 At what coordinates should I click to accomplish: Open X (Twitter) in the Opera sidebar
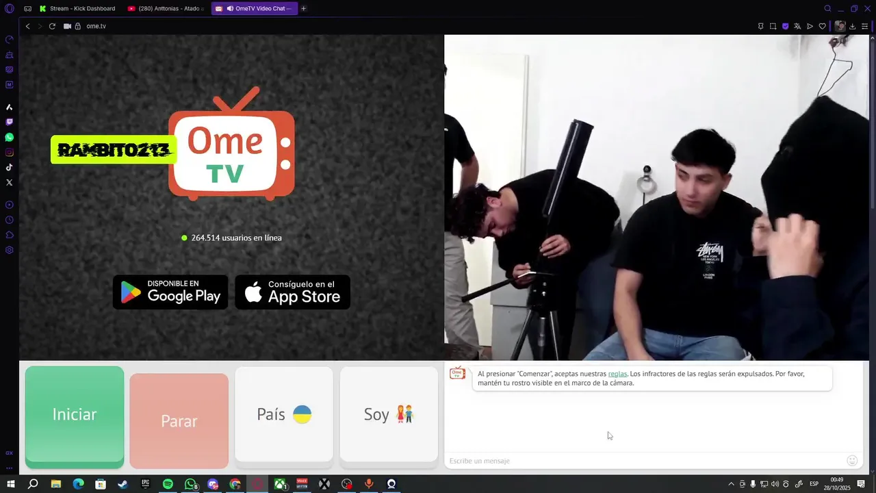(9, 182)
